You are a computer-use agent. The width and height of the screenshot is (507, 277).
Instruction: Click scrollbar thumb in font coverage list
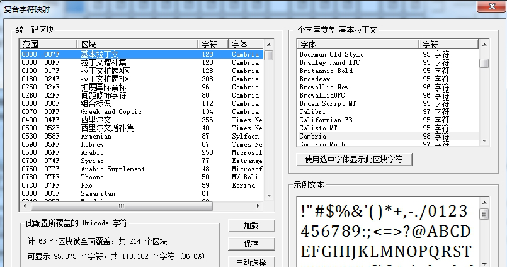[484, 63]
